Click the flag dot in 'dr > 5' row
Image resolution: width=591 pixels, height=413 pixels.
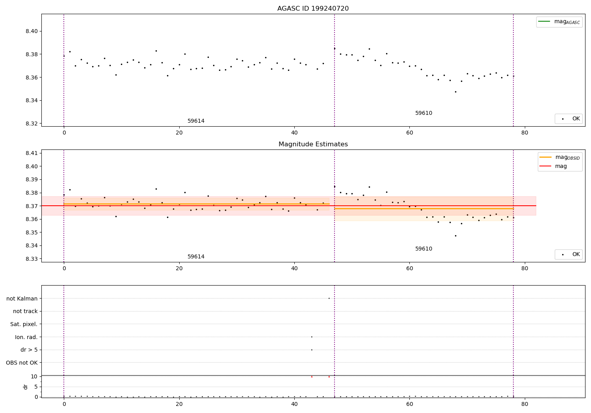(x=312, y=350)
